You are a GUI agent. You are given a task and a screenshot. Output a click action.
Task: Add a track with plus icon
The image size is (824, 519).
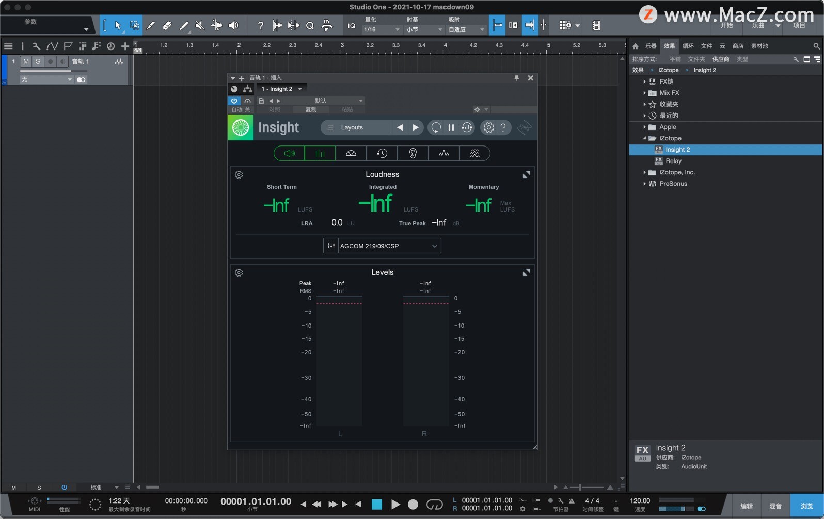[x=125, y=46]
